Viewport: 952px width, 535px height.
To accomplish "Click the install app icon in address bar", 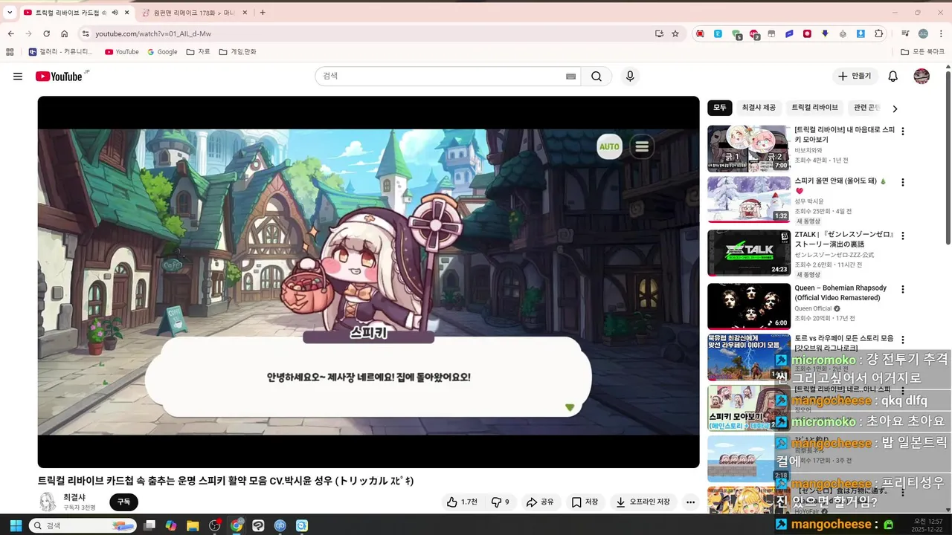I will click(x=659, y=33).
